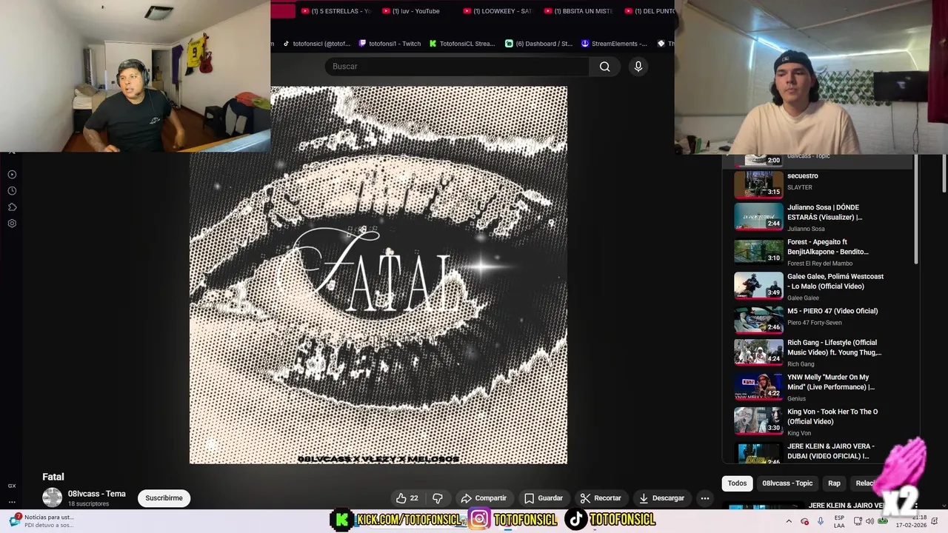This screenshot has width=948, height=533.
Task: Click the Descargar download button
Action: pyautogui.click(x=661, y=498)
